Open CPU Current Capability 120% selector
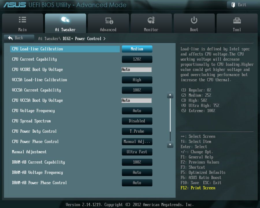Screen dimensions: 260x208 137,59
